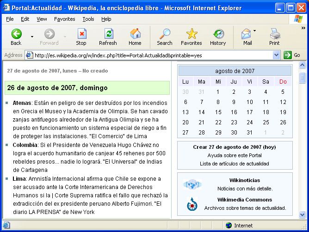Follow the Wikimedia Commons link

pos(245,200)
